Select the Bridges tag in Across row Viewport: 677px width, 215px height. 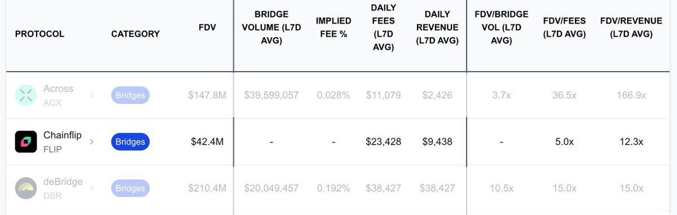click(x=130, y=95)
